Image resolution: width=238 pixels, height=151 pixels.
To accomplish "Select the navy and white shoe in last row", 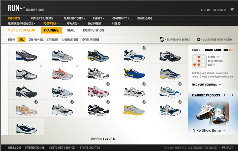I will click(26, 128).
